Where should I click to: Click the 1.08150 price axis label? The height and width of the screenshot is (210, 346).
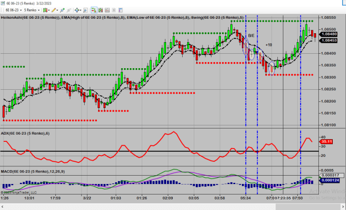pos(328,113)
